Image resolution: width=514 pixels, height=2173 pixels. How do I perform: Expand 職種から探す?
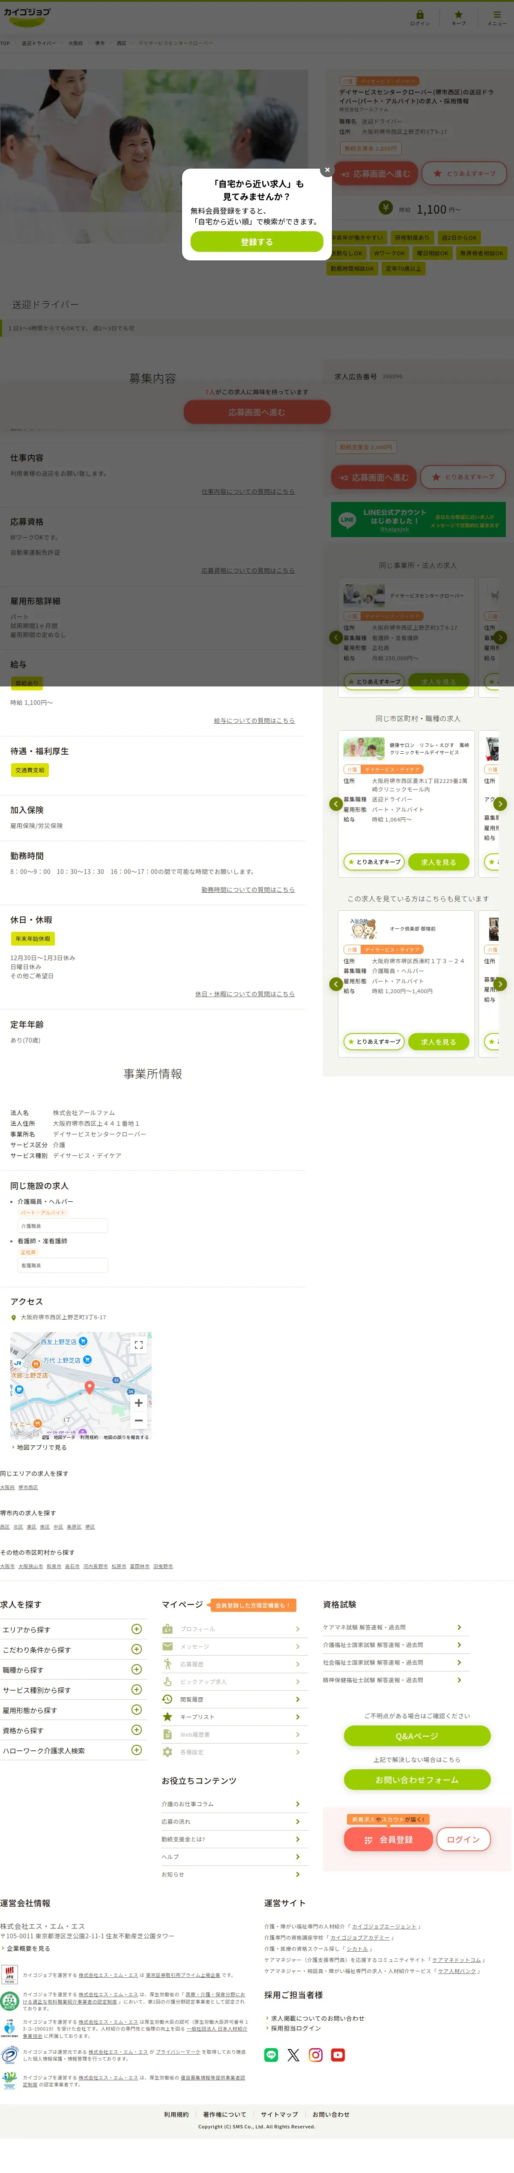[x=73, y=1669]
